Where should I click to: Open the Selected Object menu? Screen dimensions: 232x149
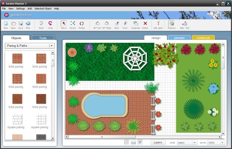pyautogui.click(x=43, y=9)
